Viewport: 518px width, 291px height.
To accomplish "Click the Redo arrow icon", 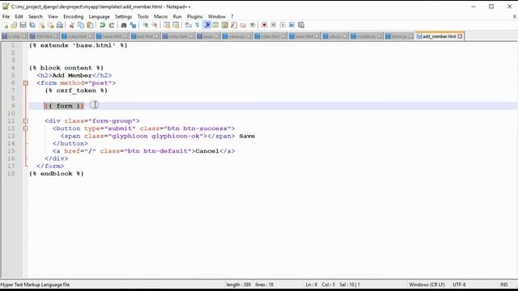I will click(x=112, y=25).
